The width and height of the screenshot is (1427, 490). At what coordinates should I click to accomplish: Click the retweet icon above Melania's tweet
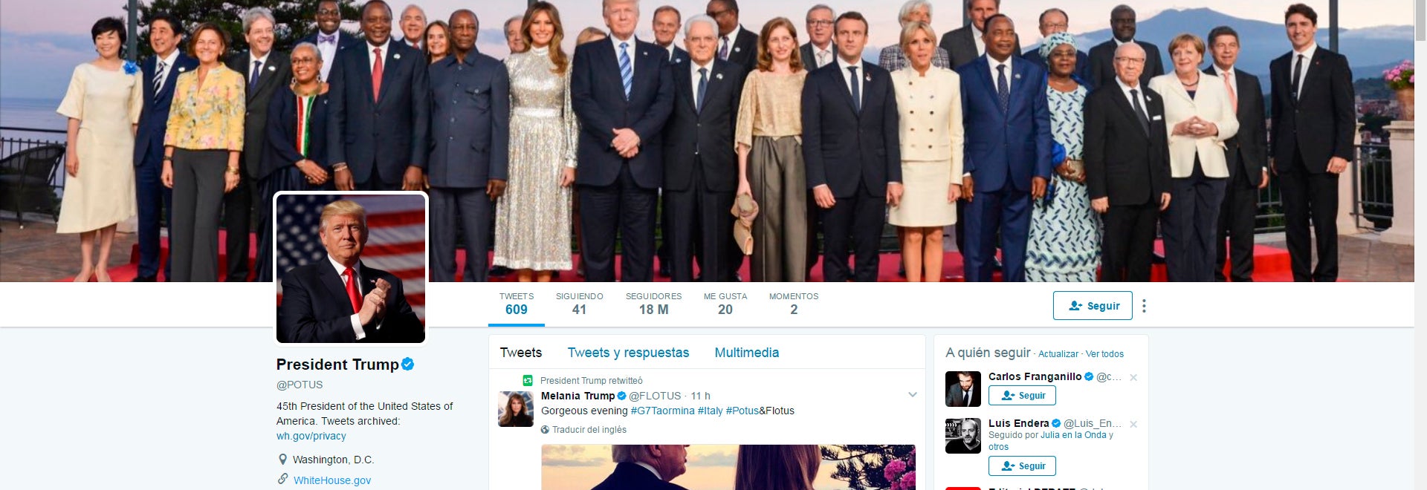point(528,381)
